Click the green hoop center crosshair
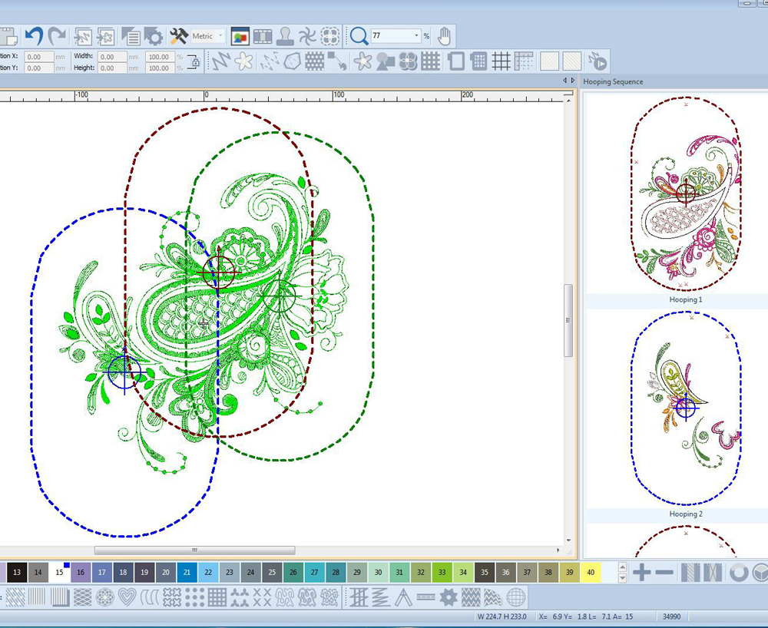 280,295
